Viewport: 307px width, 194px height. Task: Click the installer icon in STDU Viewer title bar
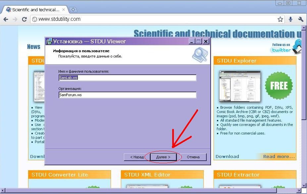49,41
